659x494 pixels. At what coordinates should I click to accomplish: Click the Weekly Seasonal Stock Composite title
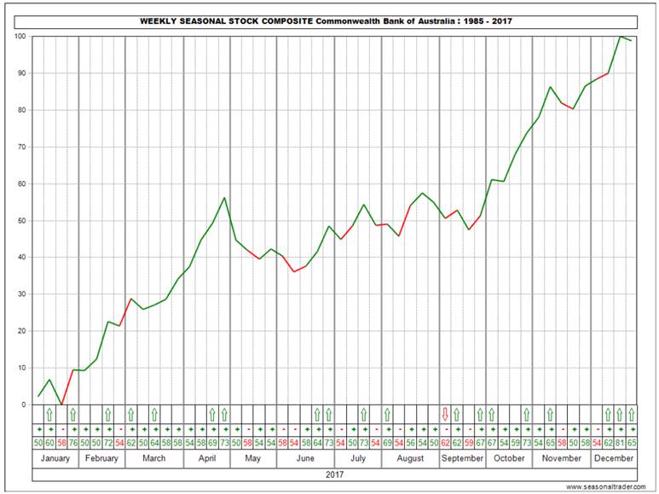326,21
